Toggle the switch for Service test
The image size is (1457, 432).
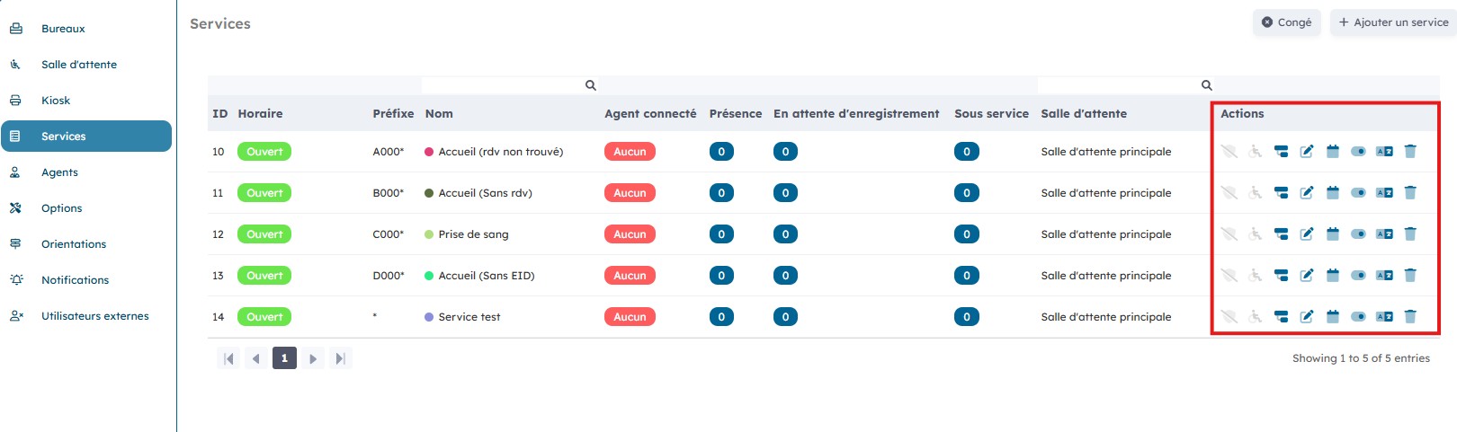(x=1358, y=317)
